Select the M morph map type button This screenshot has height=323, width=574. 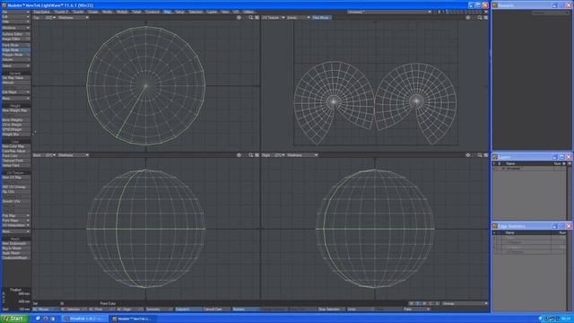tap(424, 303)
